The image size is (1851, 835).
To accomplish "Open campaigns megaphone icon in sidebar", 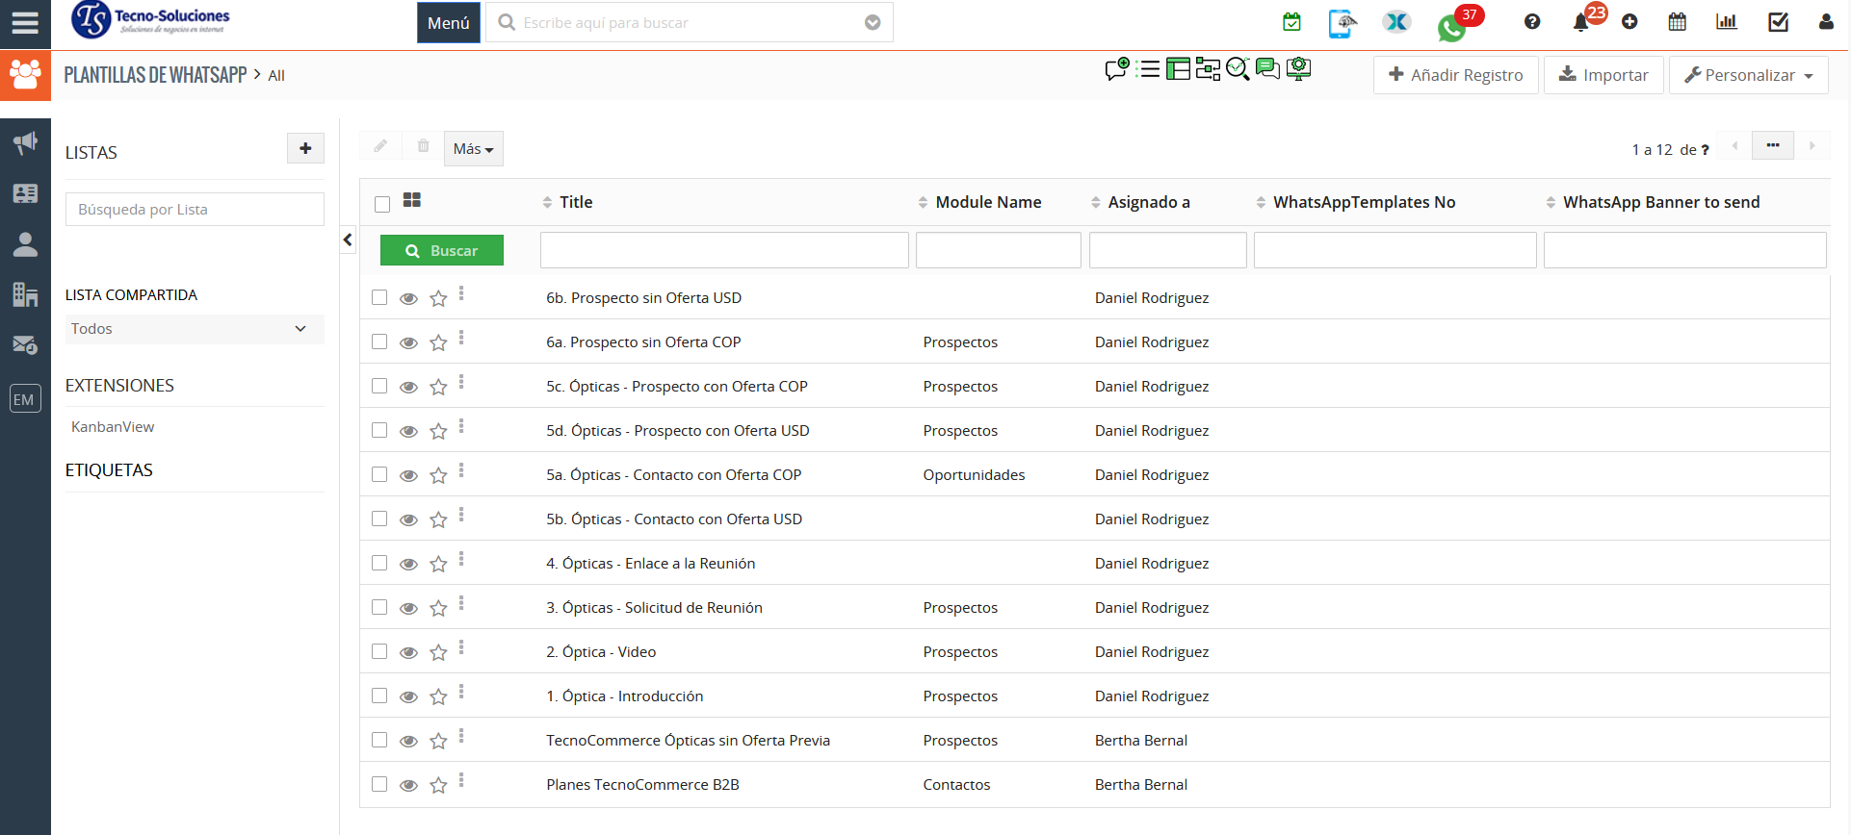I will pyautogui.click(x=25, y=143).
